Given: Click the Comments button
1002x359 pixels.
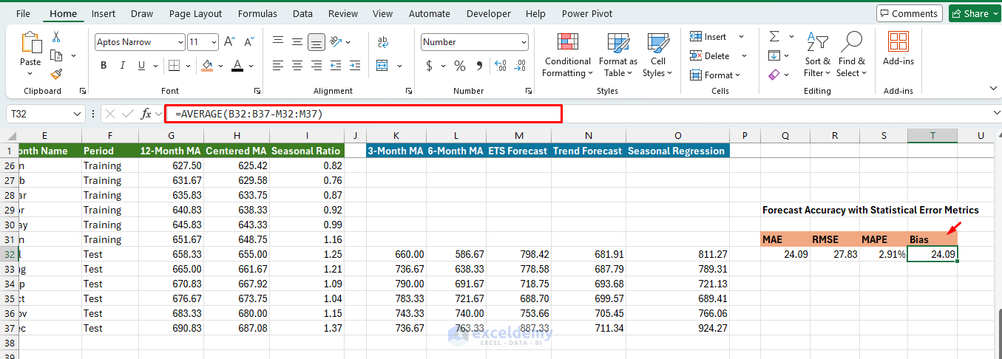Looking at the screenshot, I should tap(909, 13).
